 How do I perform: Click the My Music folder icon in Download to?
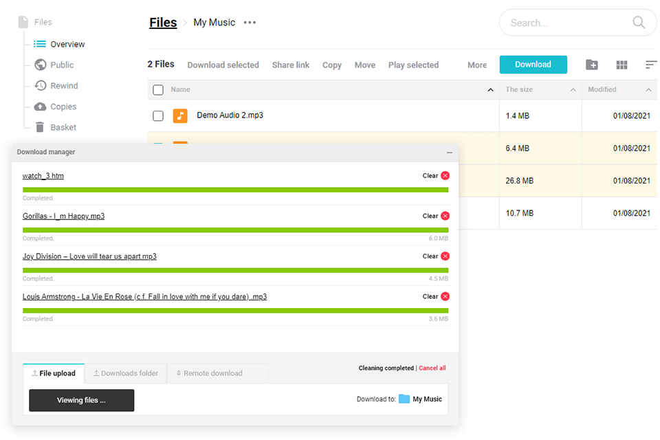404,399
